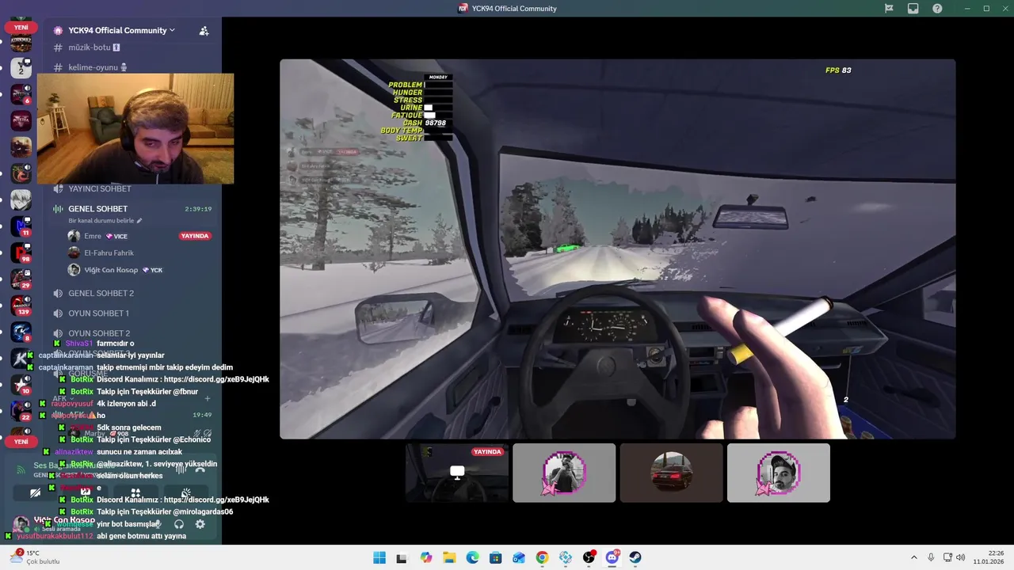Show hidden system tray icons chevron
Image resolution: width=1014 pixels, height=570 pixels.
point(916,557)
